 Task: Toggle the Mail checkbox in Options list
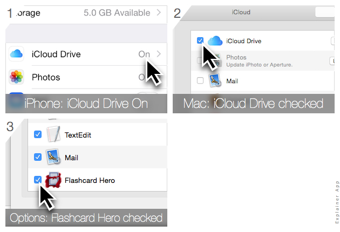tap(38, 157)
